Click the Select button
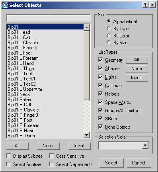 [x=111, y=163]
